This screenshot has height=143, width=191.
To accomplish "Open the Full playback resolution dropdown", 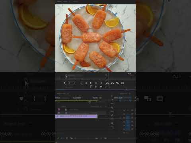I will tap(129, 74).
